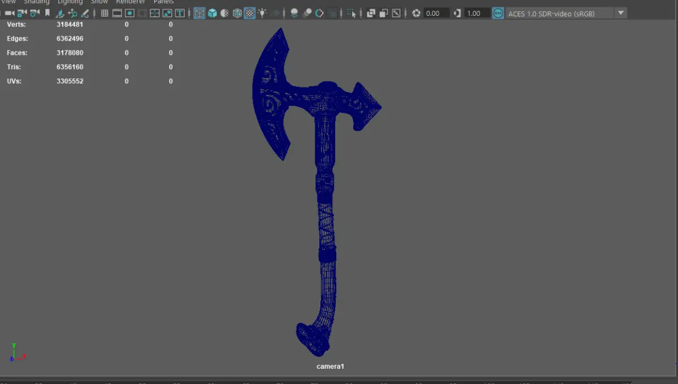Click the UVs count 3305552
Image resolution: width=678 pixels, height=384 pixels.
(70, 81)
